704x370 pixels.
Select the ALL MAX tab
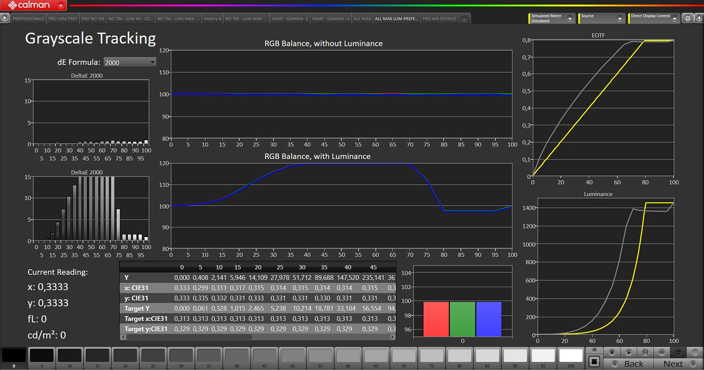pyautogui.click(x=362, y=19)
